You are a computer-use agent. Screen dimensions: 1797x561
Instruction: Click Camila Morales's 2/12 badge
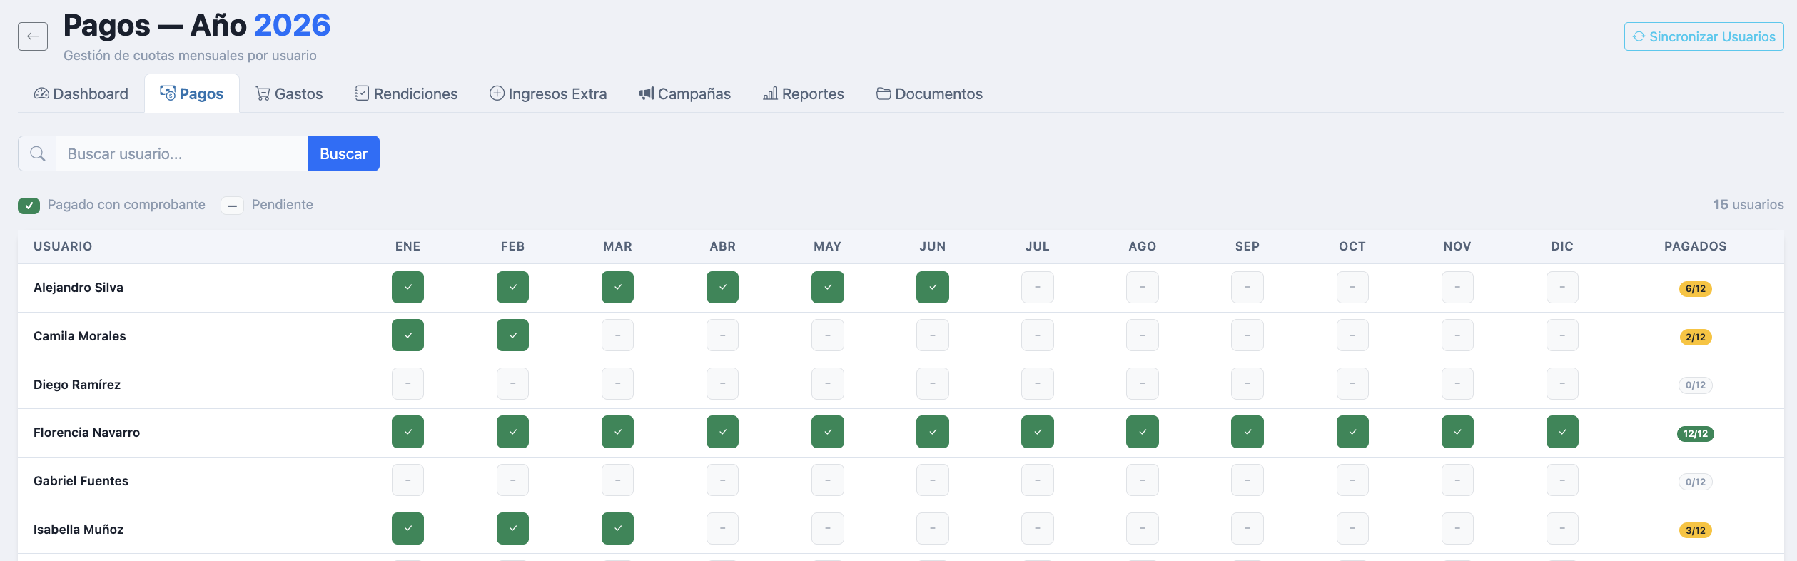[1696, 337]
